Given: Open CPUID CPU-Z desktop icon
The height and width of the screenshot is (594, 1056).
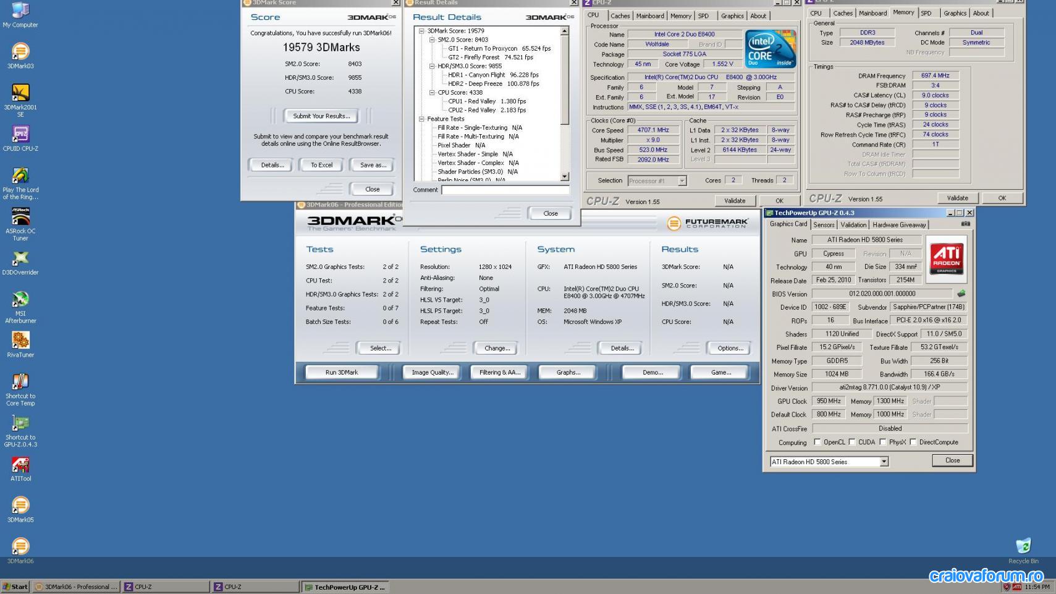Looking at the screenshot, I should [x=20, y=138].
